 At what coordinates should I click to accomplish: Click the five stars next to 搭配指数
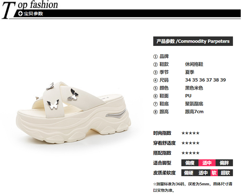point(190,153)
